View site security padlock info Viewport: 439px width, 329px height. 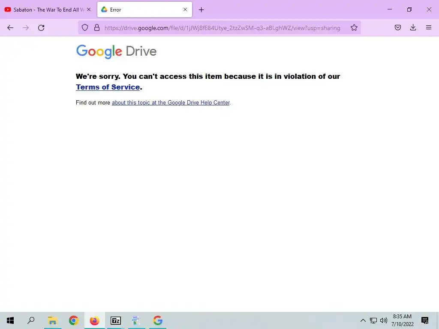[97, 27]
